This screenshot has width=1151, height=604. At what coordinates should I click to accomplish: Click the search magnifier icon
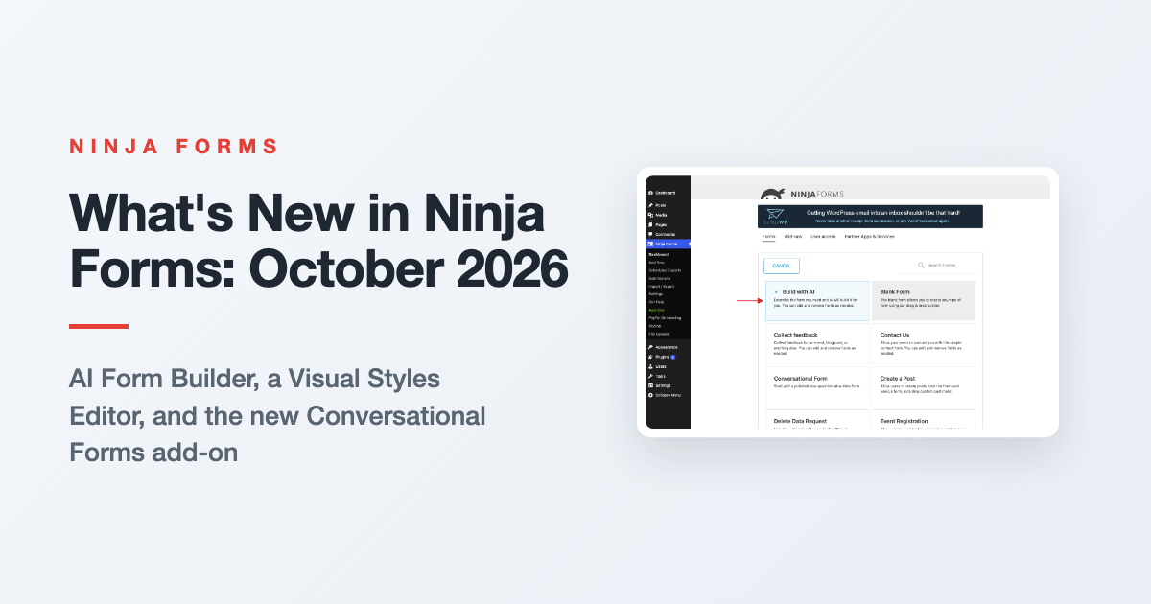click(921, 265)
